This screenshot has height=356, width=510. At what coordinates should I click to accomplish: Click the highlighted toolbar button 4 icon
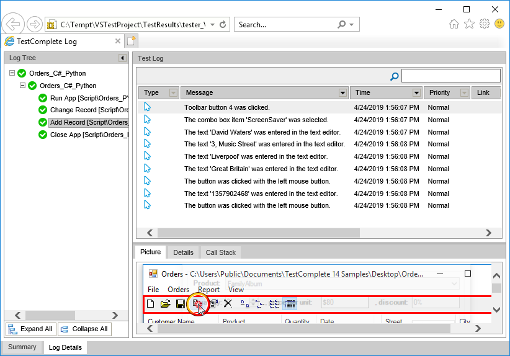tap(197, 304)
